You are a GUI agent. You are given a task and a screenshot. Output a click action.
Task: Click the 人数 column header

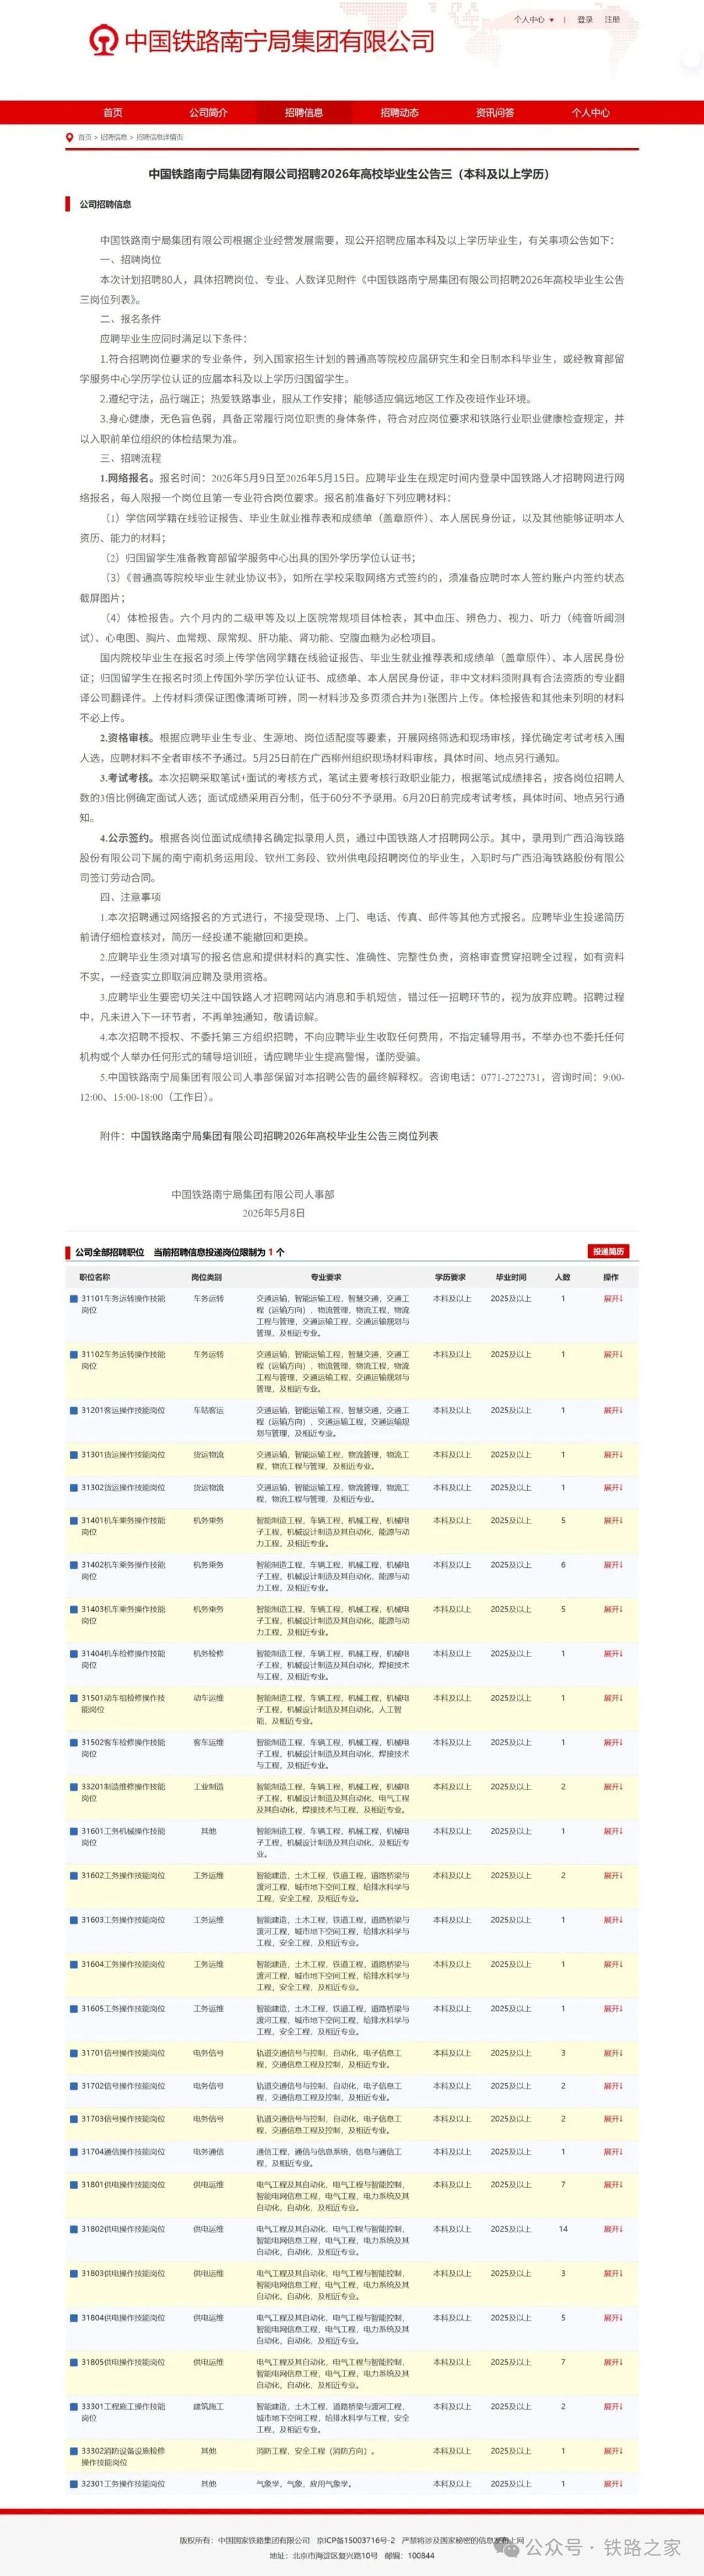click(x=563, y=1277)
